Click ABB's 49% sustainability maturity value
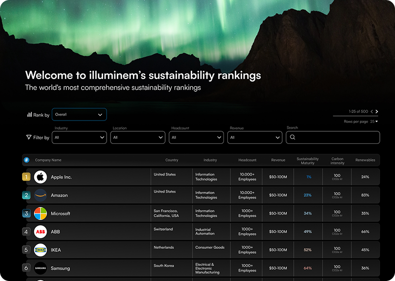This screenshot has width=395, height=281. (307, 232)
